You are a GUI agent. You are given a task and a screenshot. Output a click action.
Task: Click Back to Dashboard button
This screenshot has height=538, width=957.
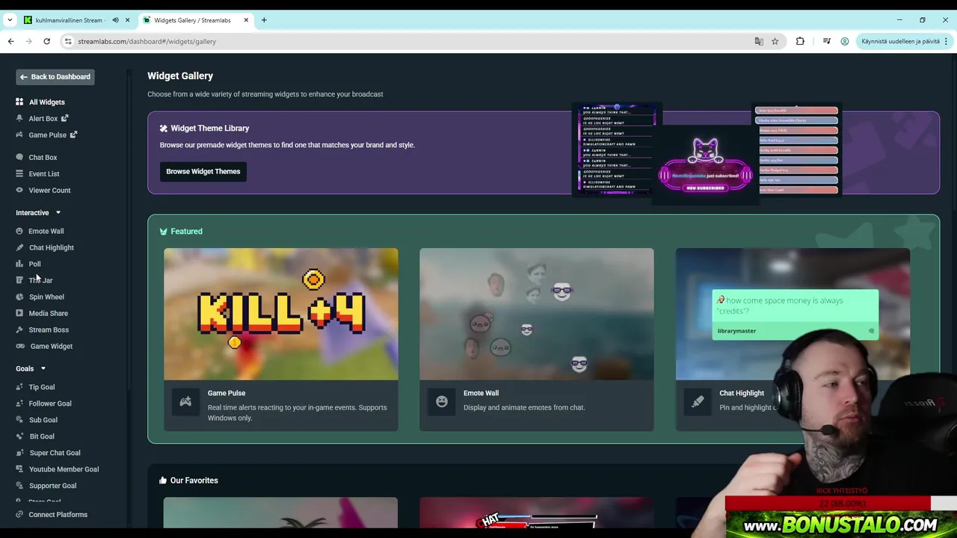(55, 77)
